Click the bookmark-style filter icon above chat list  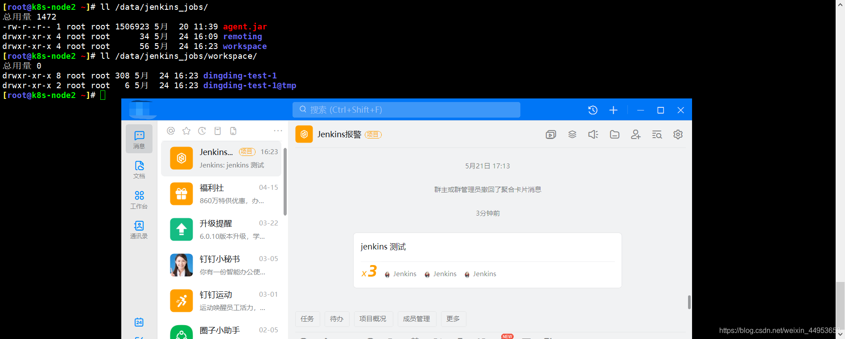point(218,131)
